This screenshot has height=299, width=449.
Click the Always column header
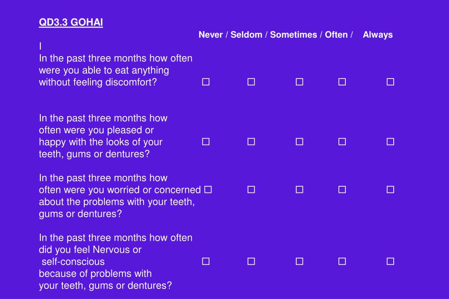click(378, 35)
